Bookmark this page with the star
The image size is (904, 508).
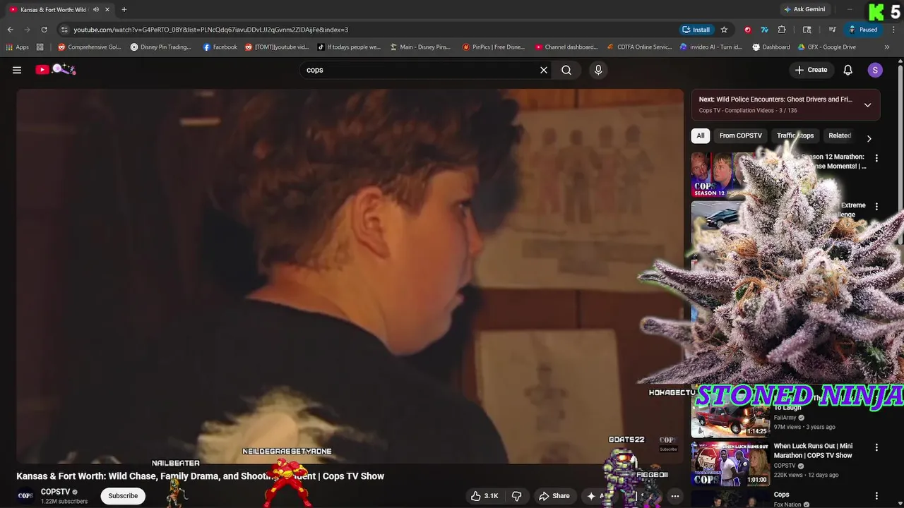click(724, 30)
